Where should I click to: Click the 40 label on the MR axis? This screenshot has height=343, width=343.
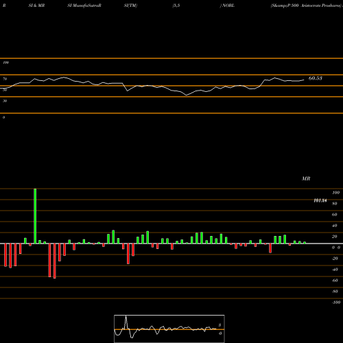coord(335,226)
